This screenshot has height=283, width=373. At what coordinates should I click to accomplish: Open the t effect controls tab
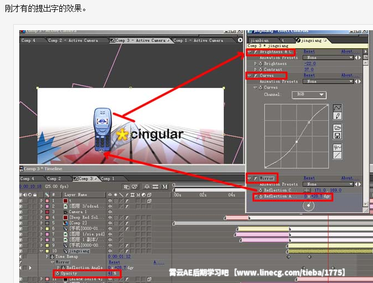(x=283, y=41)
